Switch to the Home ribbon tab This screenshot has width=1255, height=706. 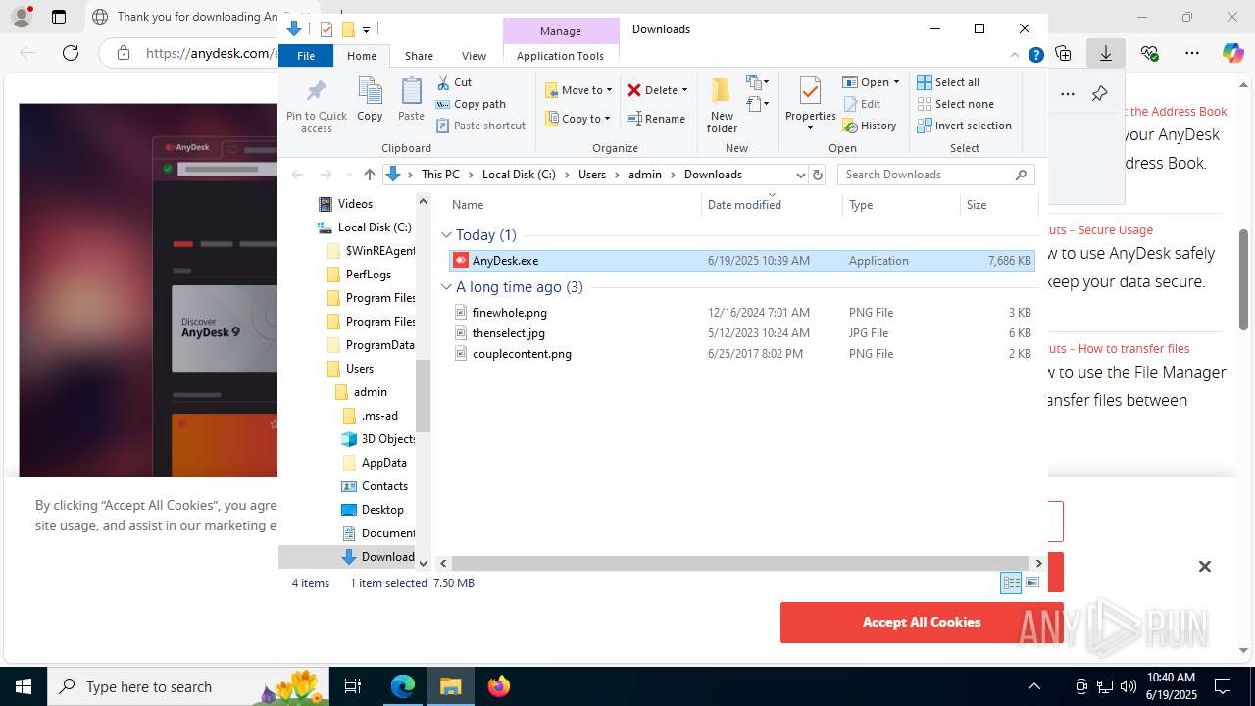pyautogui.click(x=362, y=56)
